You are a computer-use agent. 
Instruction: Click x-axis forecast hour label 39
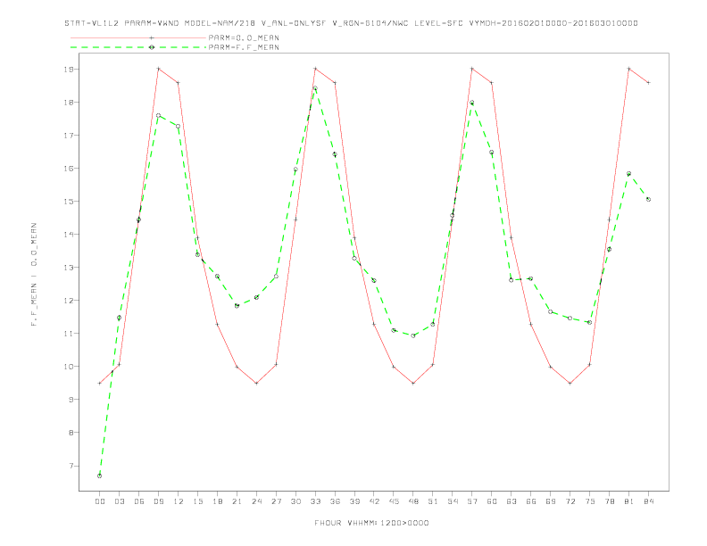click(354, 501)
